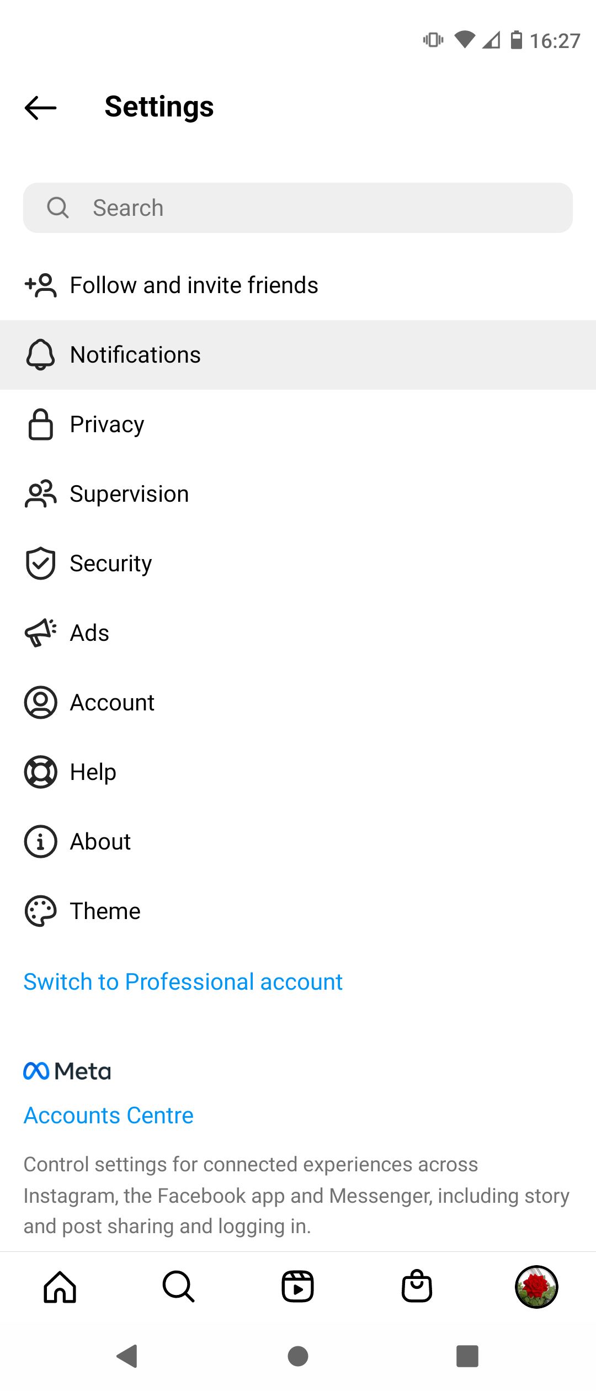Viewport: 596px width, 1391px height.
Task: Open the Accounts Centre link
Action: (x=109, y=1116)
